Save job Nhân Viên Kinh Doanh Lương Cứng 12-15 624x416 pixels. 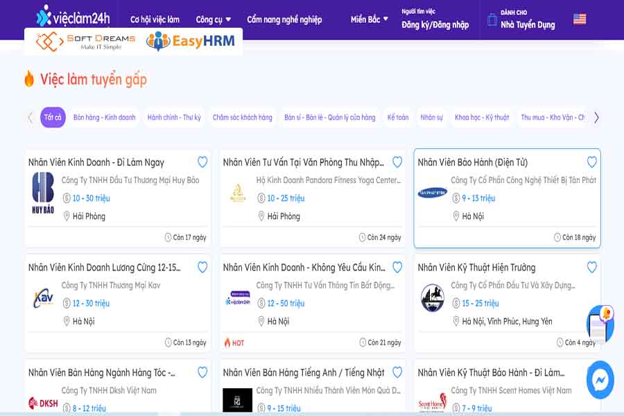coord(202,267)
